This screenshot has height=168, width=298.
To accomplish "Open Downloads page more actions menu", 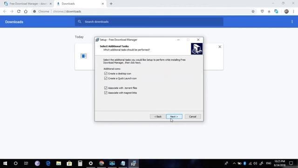I will tap(292, 22).
